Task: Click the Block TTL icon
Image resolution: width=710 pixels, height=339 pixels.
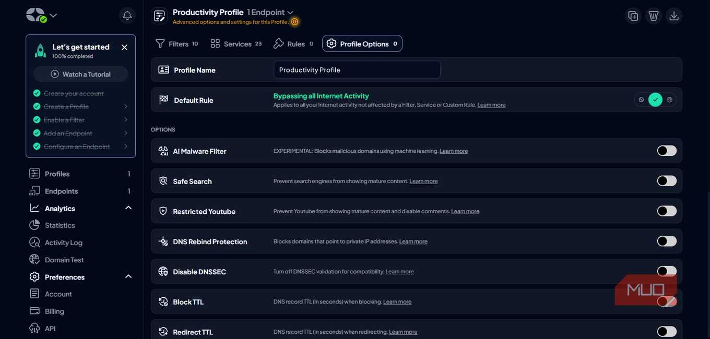Action: pyautogui.click(x=163, y=302)
